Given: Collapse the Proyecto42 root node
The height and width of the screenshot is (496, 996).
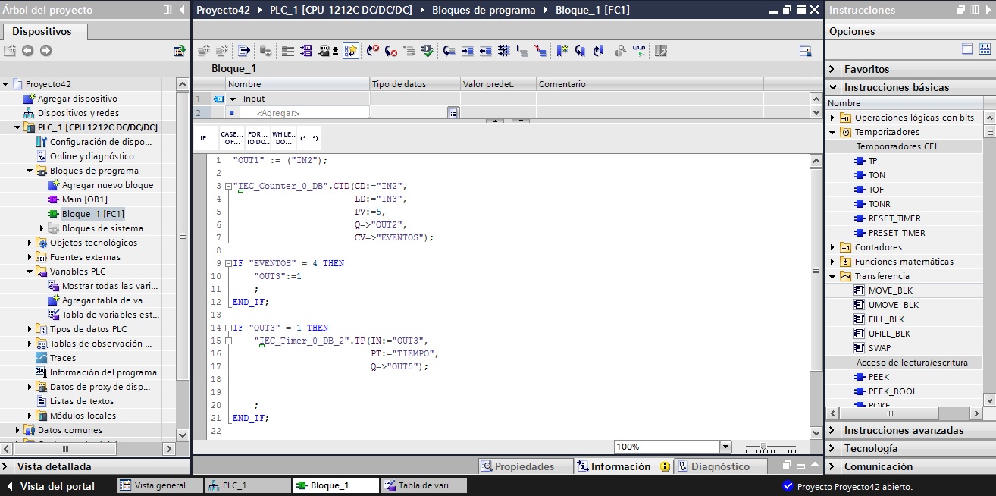Looking at the screenshot, I should (6, 84).
